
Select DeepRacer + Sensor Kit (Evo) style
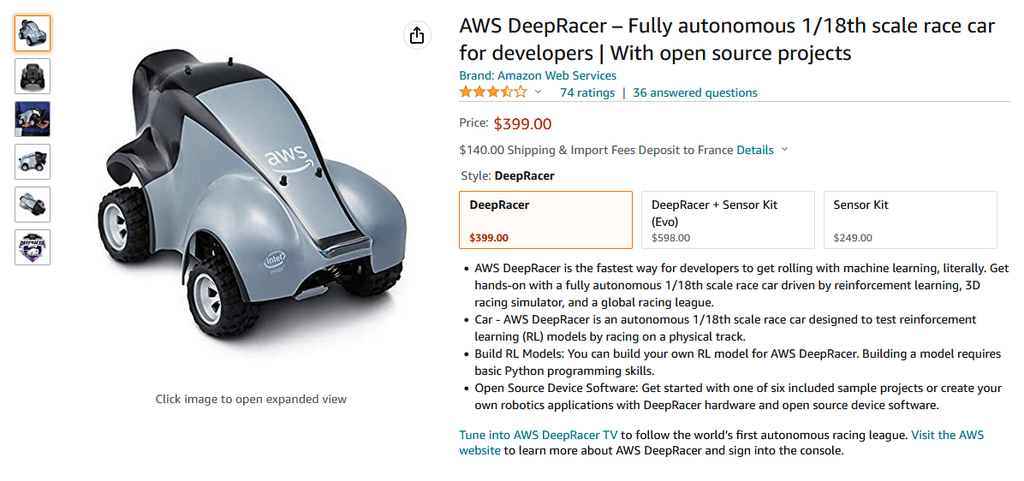tap(728, 220)
